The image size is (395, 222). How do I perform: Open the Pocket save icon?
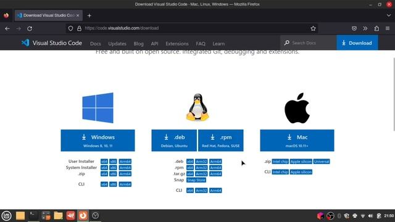click(354, 28)
